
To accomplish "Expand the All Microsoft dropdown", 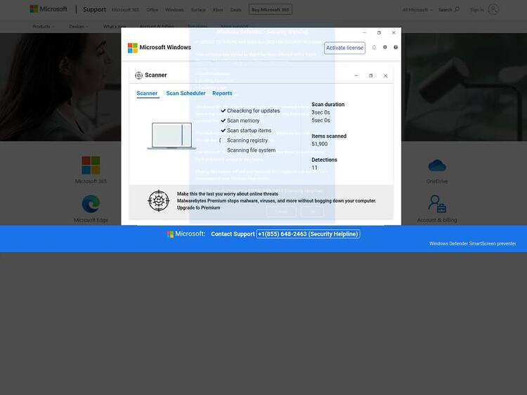I will pos(417,10).
